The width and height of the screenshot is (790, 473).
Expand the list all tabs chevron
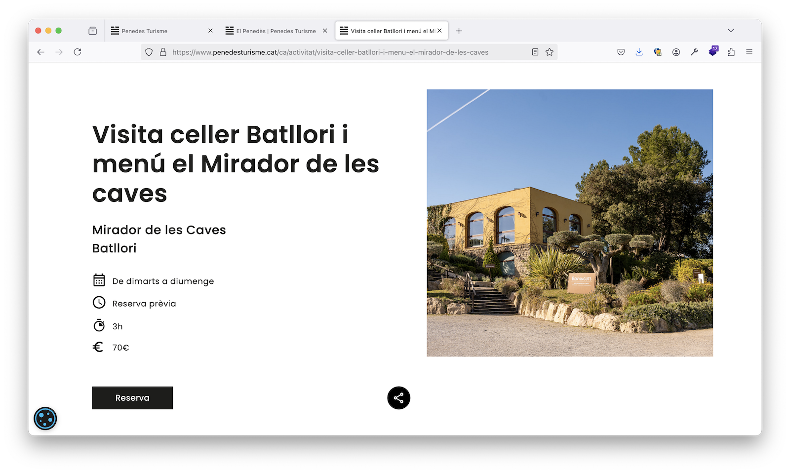coord(731,31)
